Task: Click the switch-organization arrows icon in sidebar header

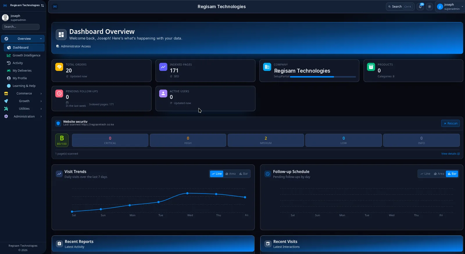Action: coord(42,6)
